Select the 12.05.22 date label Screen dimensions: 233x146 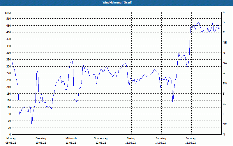[x=101, y=143]
